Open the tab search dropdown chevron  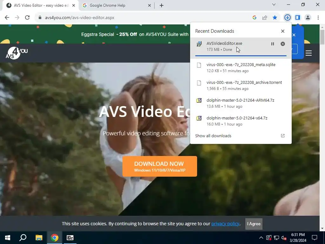click(x=274, y=4)
